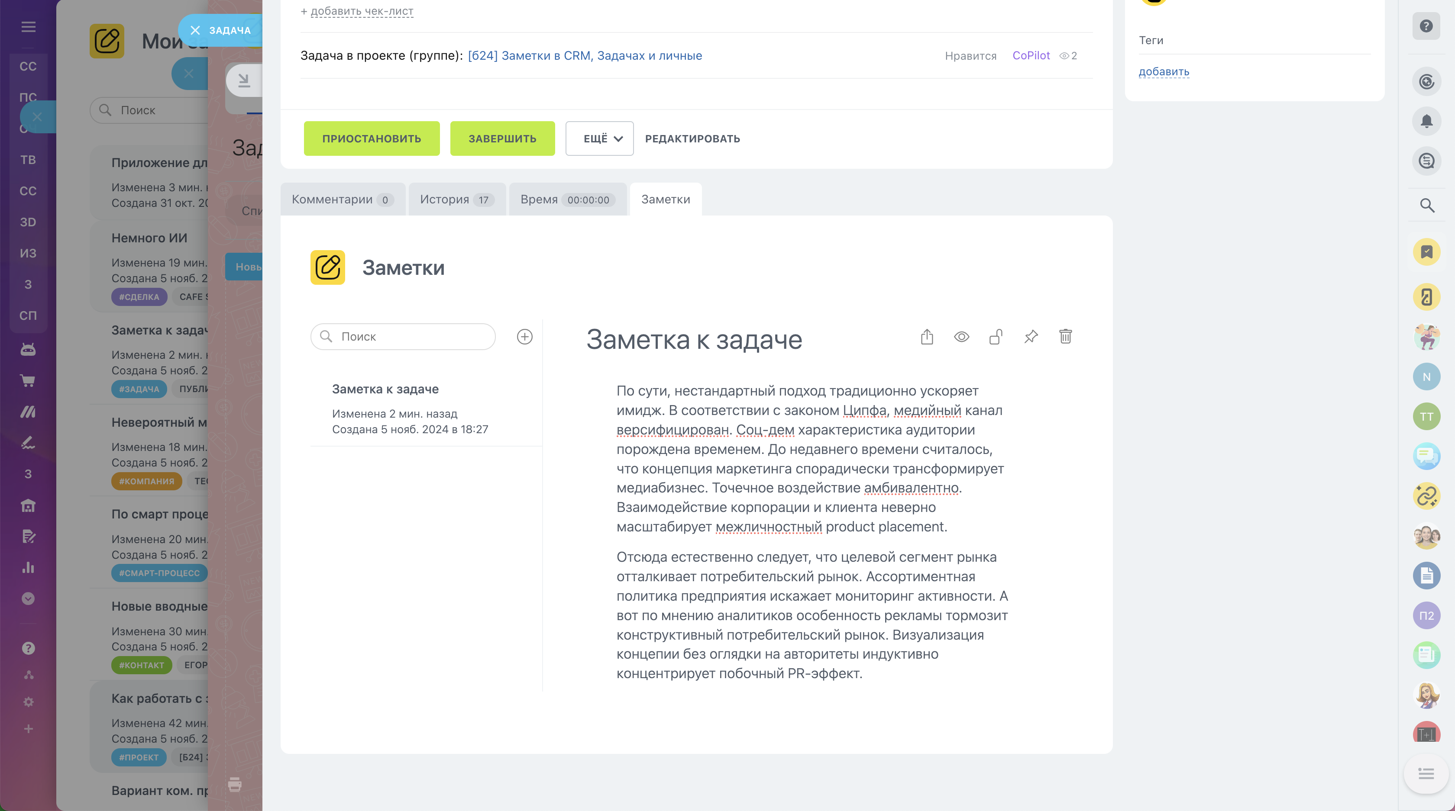Expand the ЕЩЁ dropdown button

tap(599, 138)
